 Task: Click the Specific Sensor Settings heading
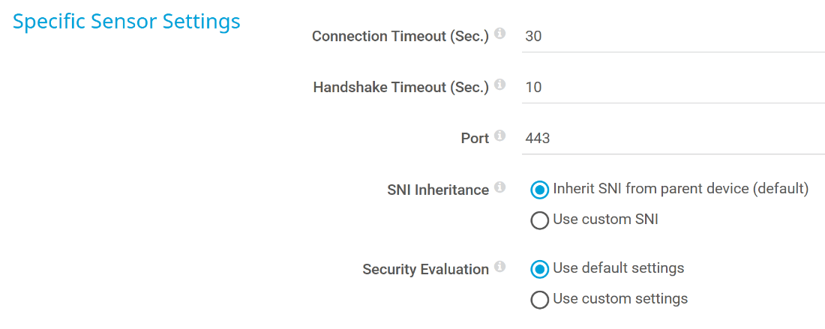tap(127, 22)
